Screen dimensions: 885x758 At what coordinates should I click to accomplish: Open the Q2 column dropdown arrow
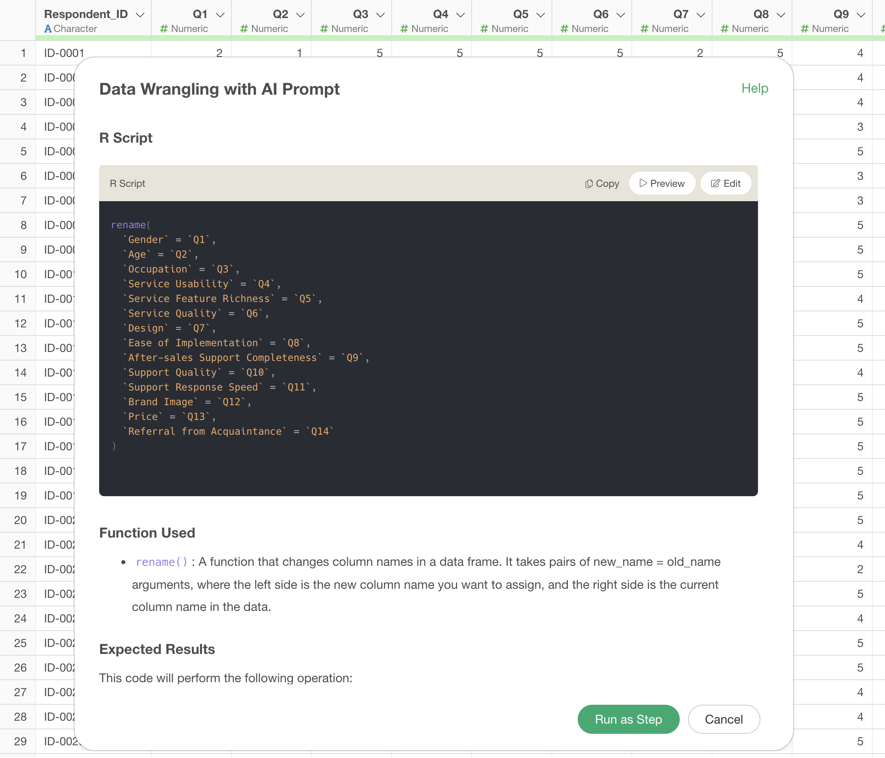tap(300, 14)
